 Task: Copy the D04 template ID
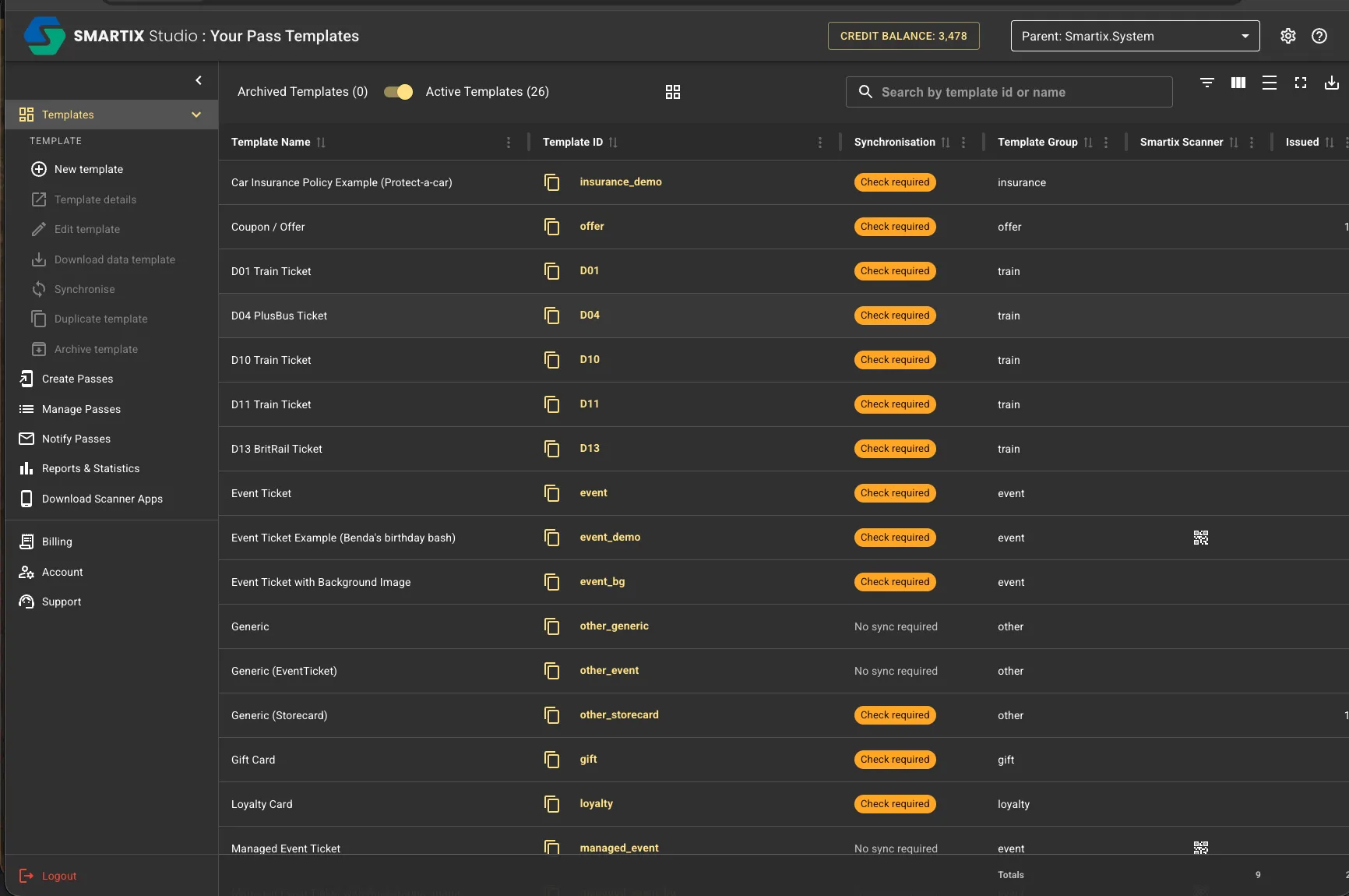tap(552, 316)
